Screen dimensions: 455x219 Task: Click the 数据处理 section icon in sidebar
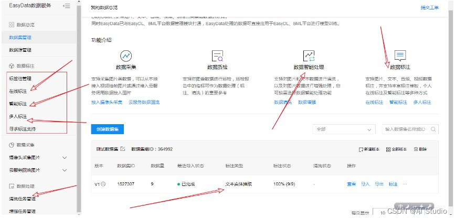point(12,186)
